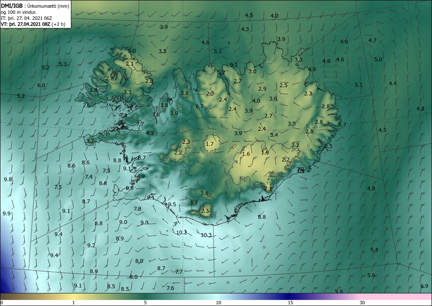Screen dimensions: 432x306
Task: Click the 'og 100 m vindur.' legend line
Action: pos(19,12)
